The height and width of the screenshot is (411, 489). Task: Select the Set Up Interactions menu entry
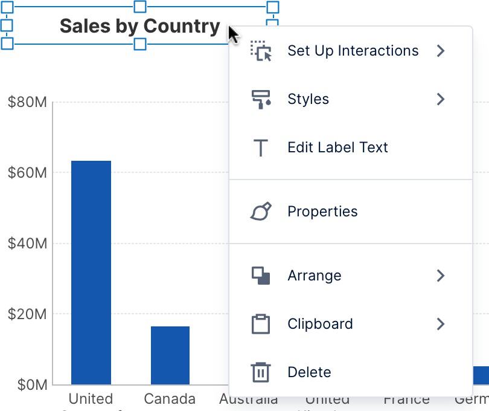click(353, 51)
